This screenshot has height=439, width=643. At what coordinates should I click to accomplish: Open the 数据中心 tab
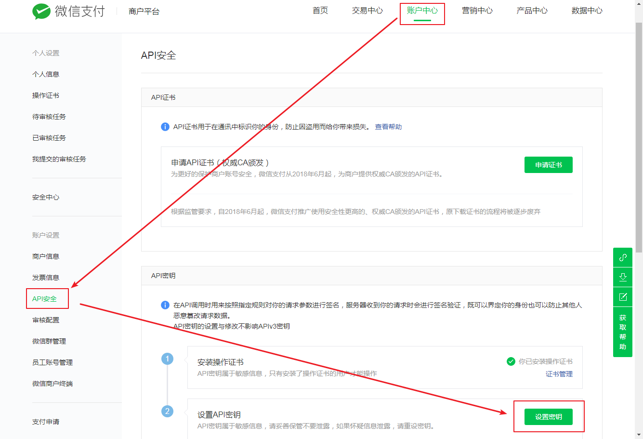click(x=587, y=11)
